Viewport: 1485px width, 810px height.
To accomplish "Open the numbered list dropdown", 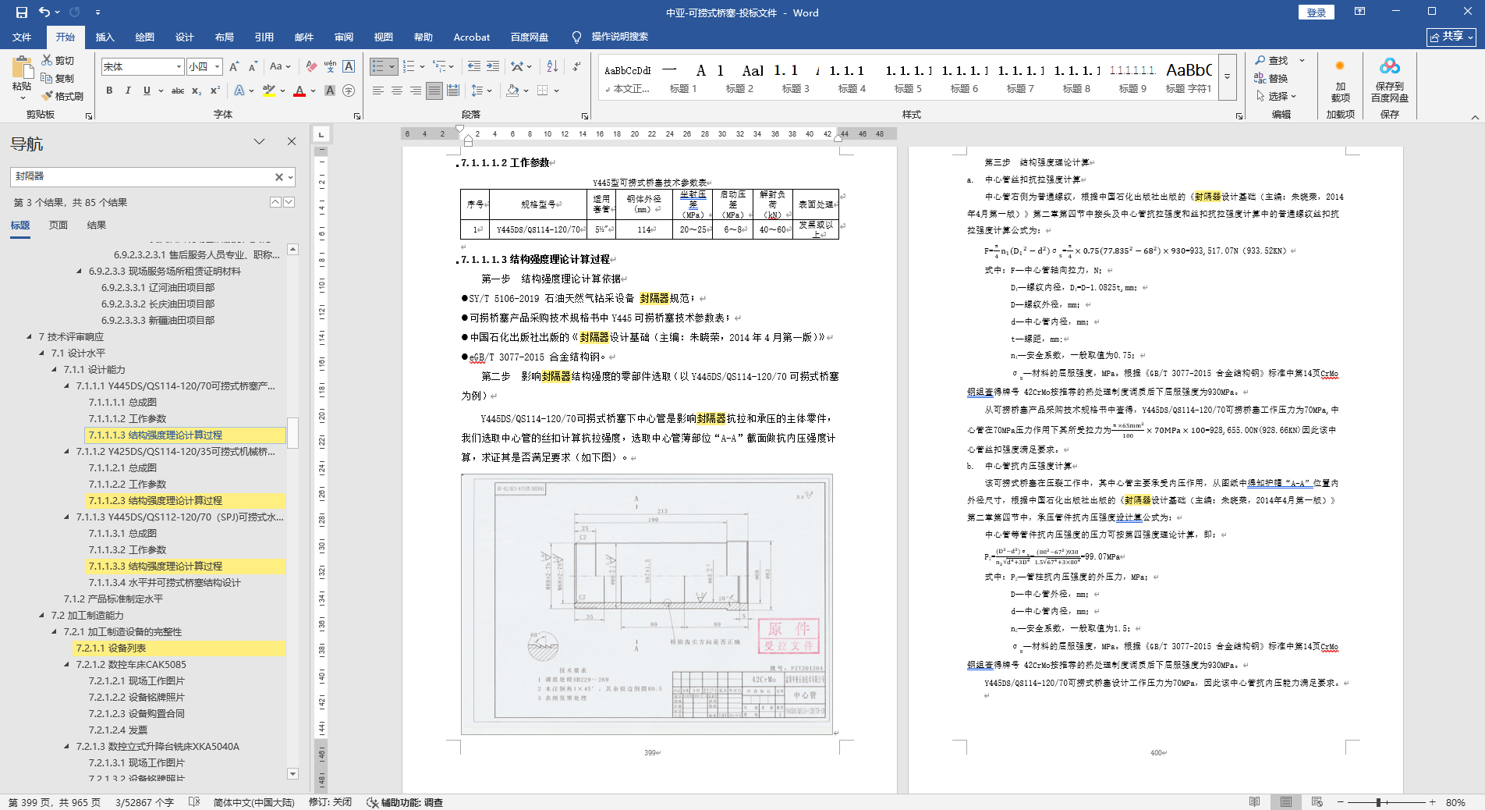I will [422, 67].
